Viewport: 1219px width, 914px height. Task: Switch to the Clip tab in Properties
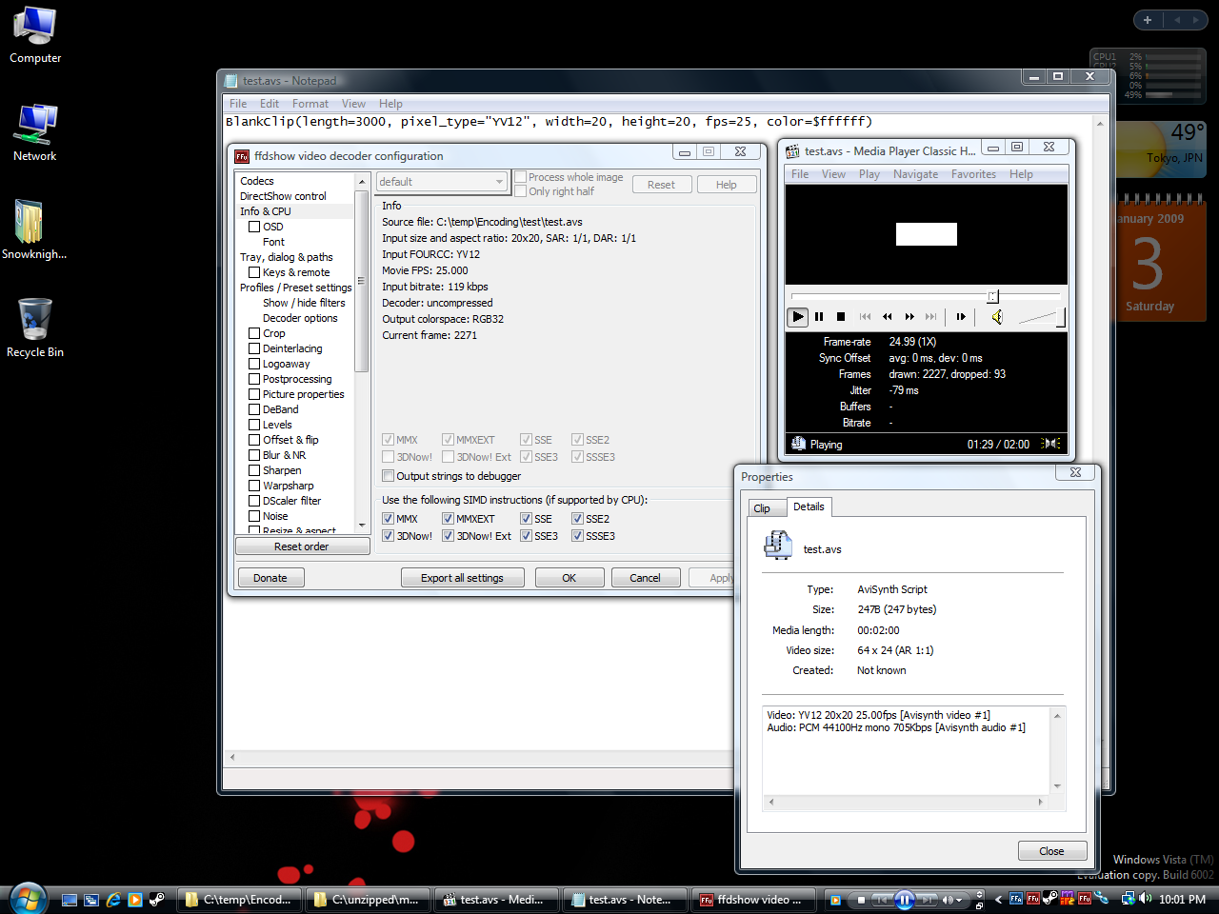pyautogui.click(x=762, y=508)
